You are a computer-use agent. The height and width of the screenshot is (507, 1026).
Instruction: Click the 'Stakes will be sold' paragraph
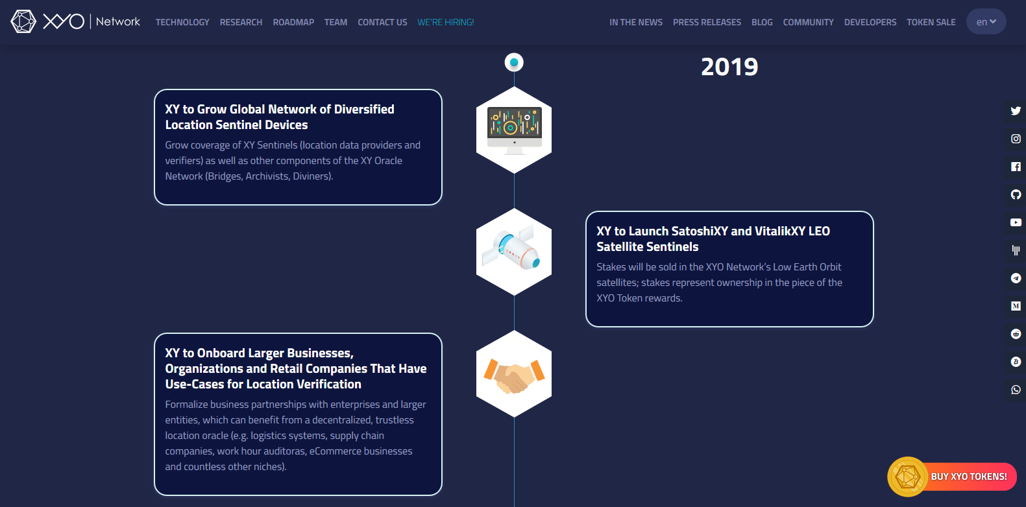click(719, 283)
